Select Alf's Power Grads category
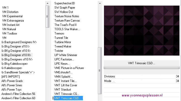The width and height of the screenshot is (181, 101). (12, 81)
